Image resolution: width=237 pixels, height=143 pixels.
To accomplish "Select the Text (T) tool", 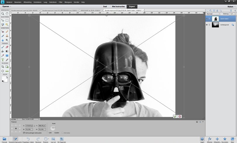I will tap(3, 60).
